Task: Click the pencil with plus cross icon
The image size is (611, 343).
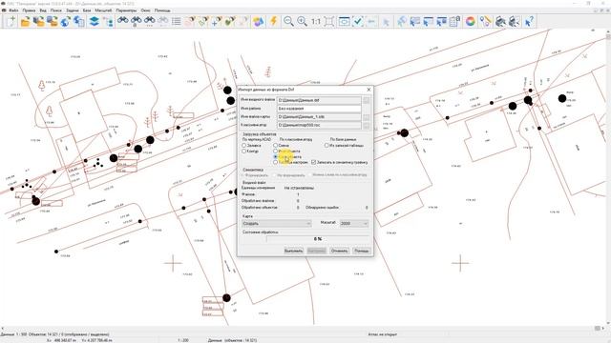Action: click(217, 21)
